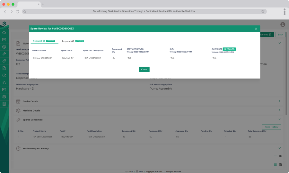Open the chart analytics sidebar icon
This screenshot has width=289, height=173.
4,40
